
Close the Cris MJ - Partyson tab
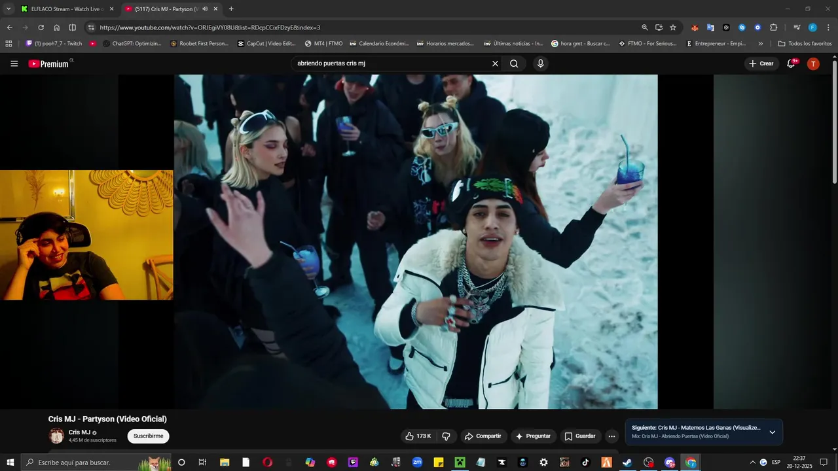point(215,9)
